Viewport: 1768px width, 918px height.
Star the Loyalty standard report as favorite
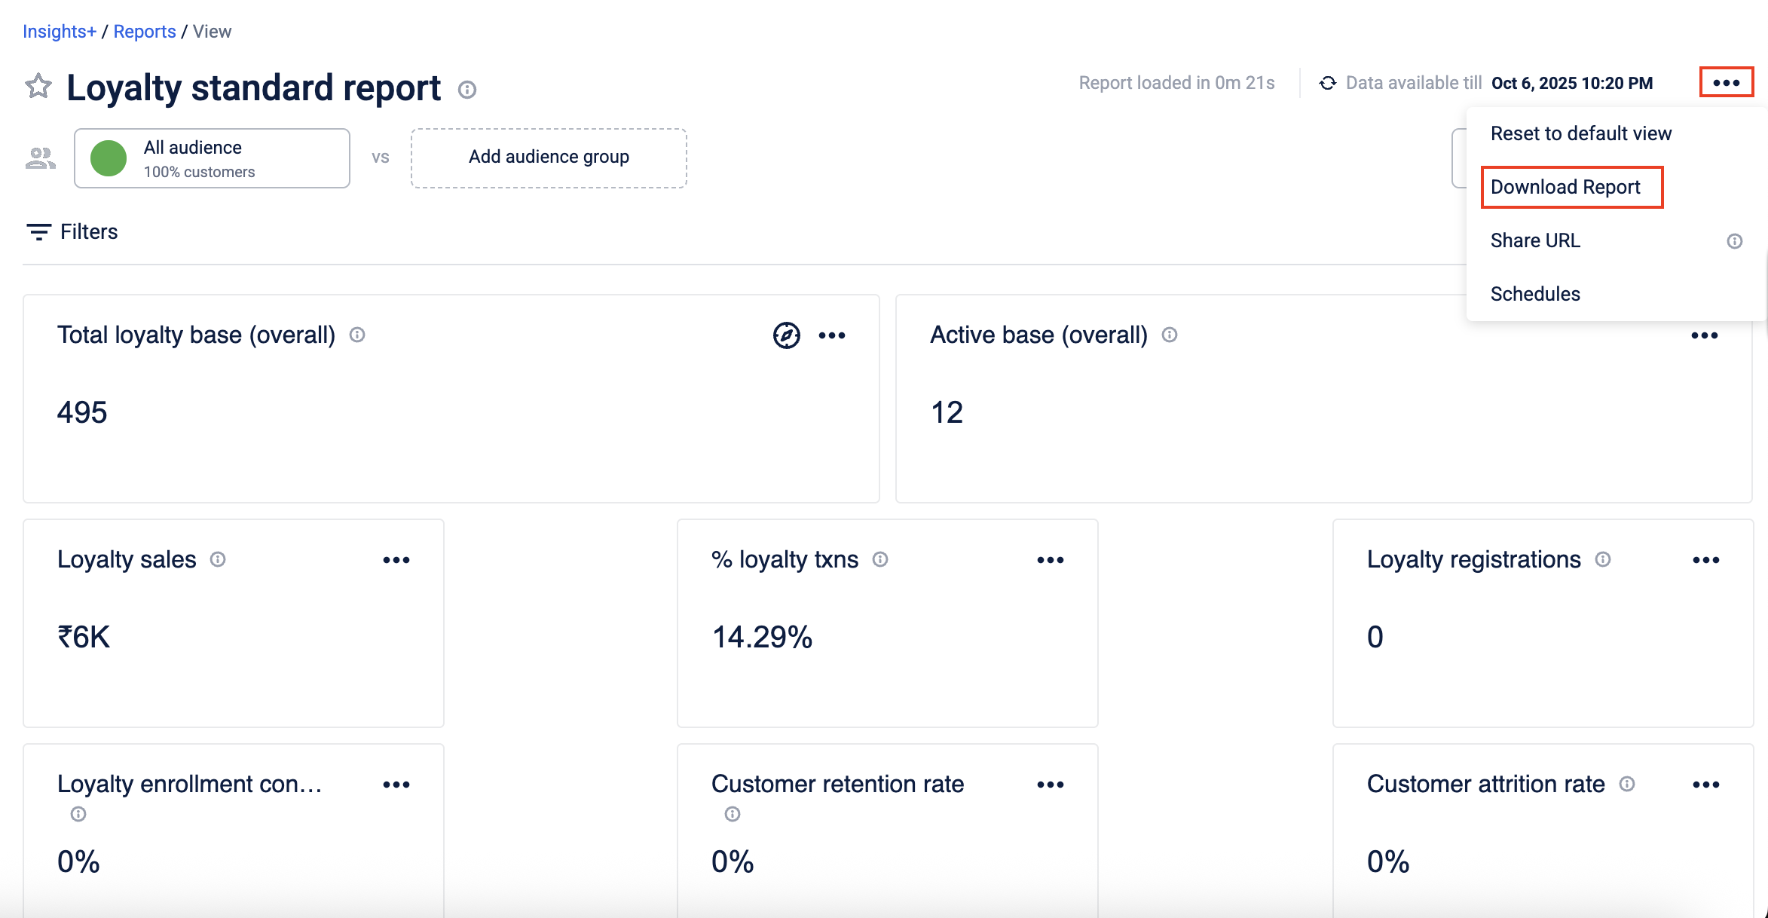(38, 87)
